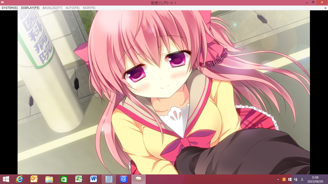
Task: Click the game scene to advance
Action: pos(164,92)
